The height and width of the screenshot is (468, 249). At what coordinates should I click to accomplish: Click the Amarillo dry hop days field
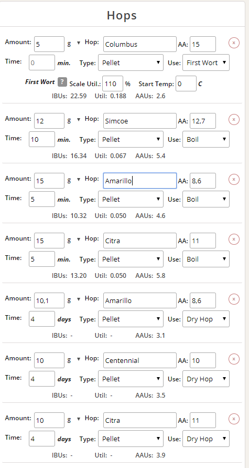42,319
